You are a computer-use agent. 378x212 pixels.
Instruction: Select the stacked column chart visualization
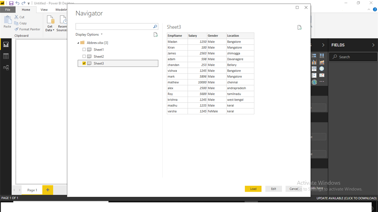[x=322, y=56]
